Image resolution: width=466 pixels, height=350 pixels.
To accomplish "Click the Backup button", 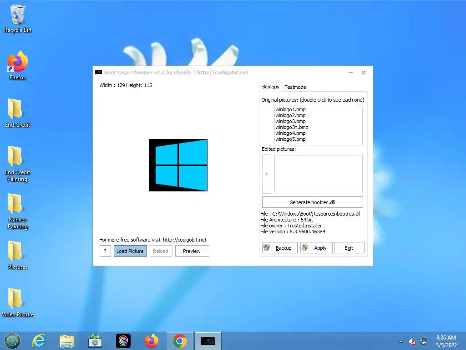I will point(280,247).
